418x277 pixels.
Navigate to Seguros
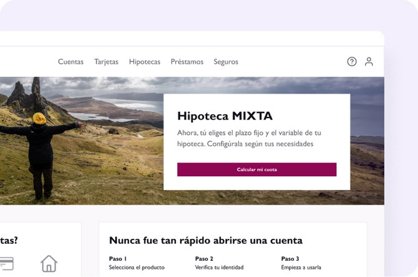[x=226, y=61]
